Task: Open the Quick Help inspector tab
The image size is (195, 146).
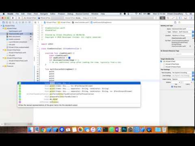Action: click(179, 22)
